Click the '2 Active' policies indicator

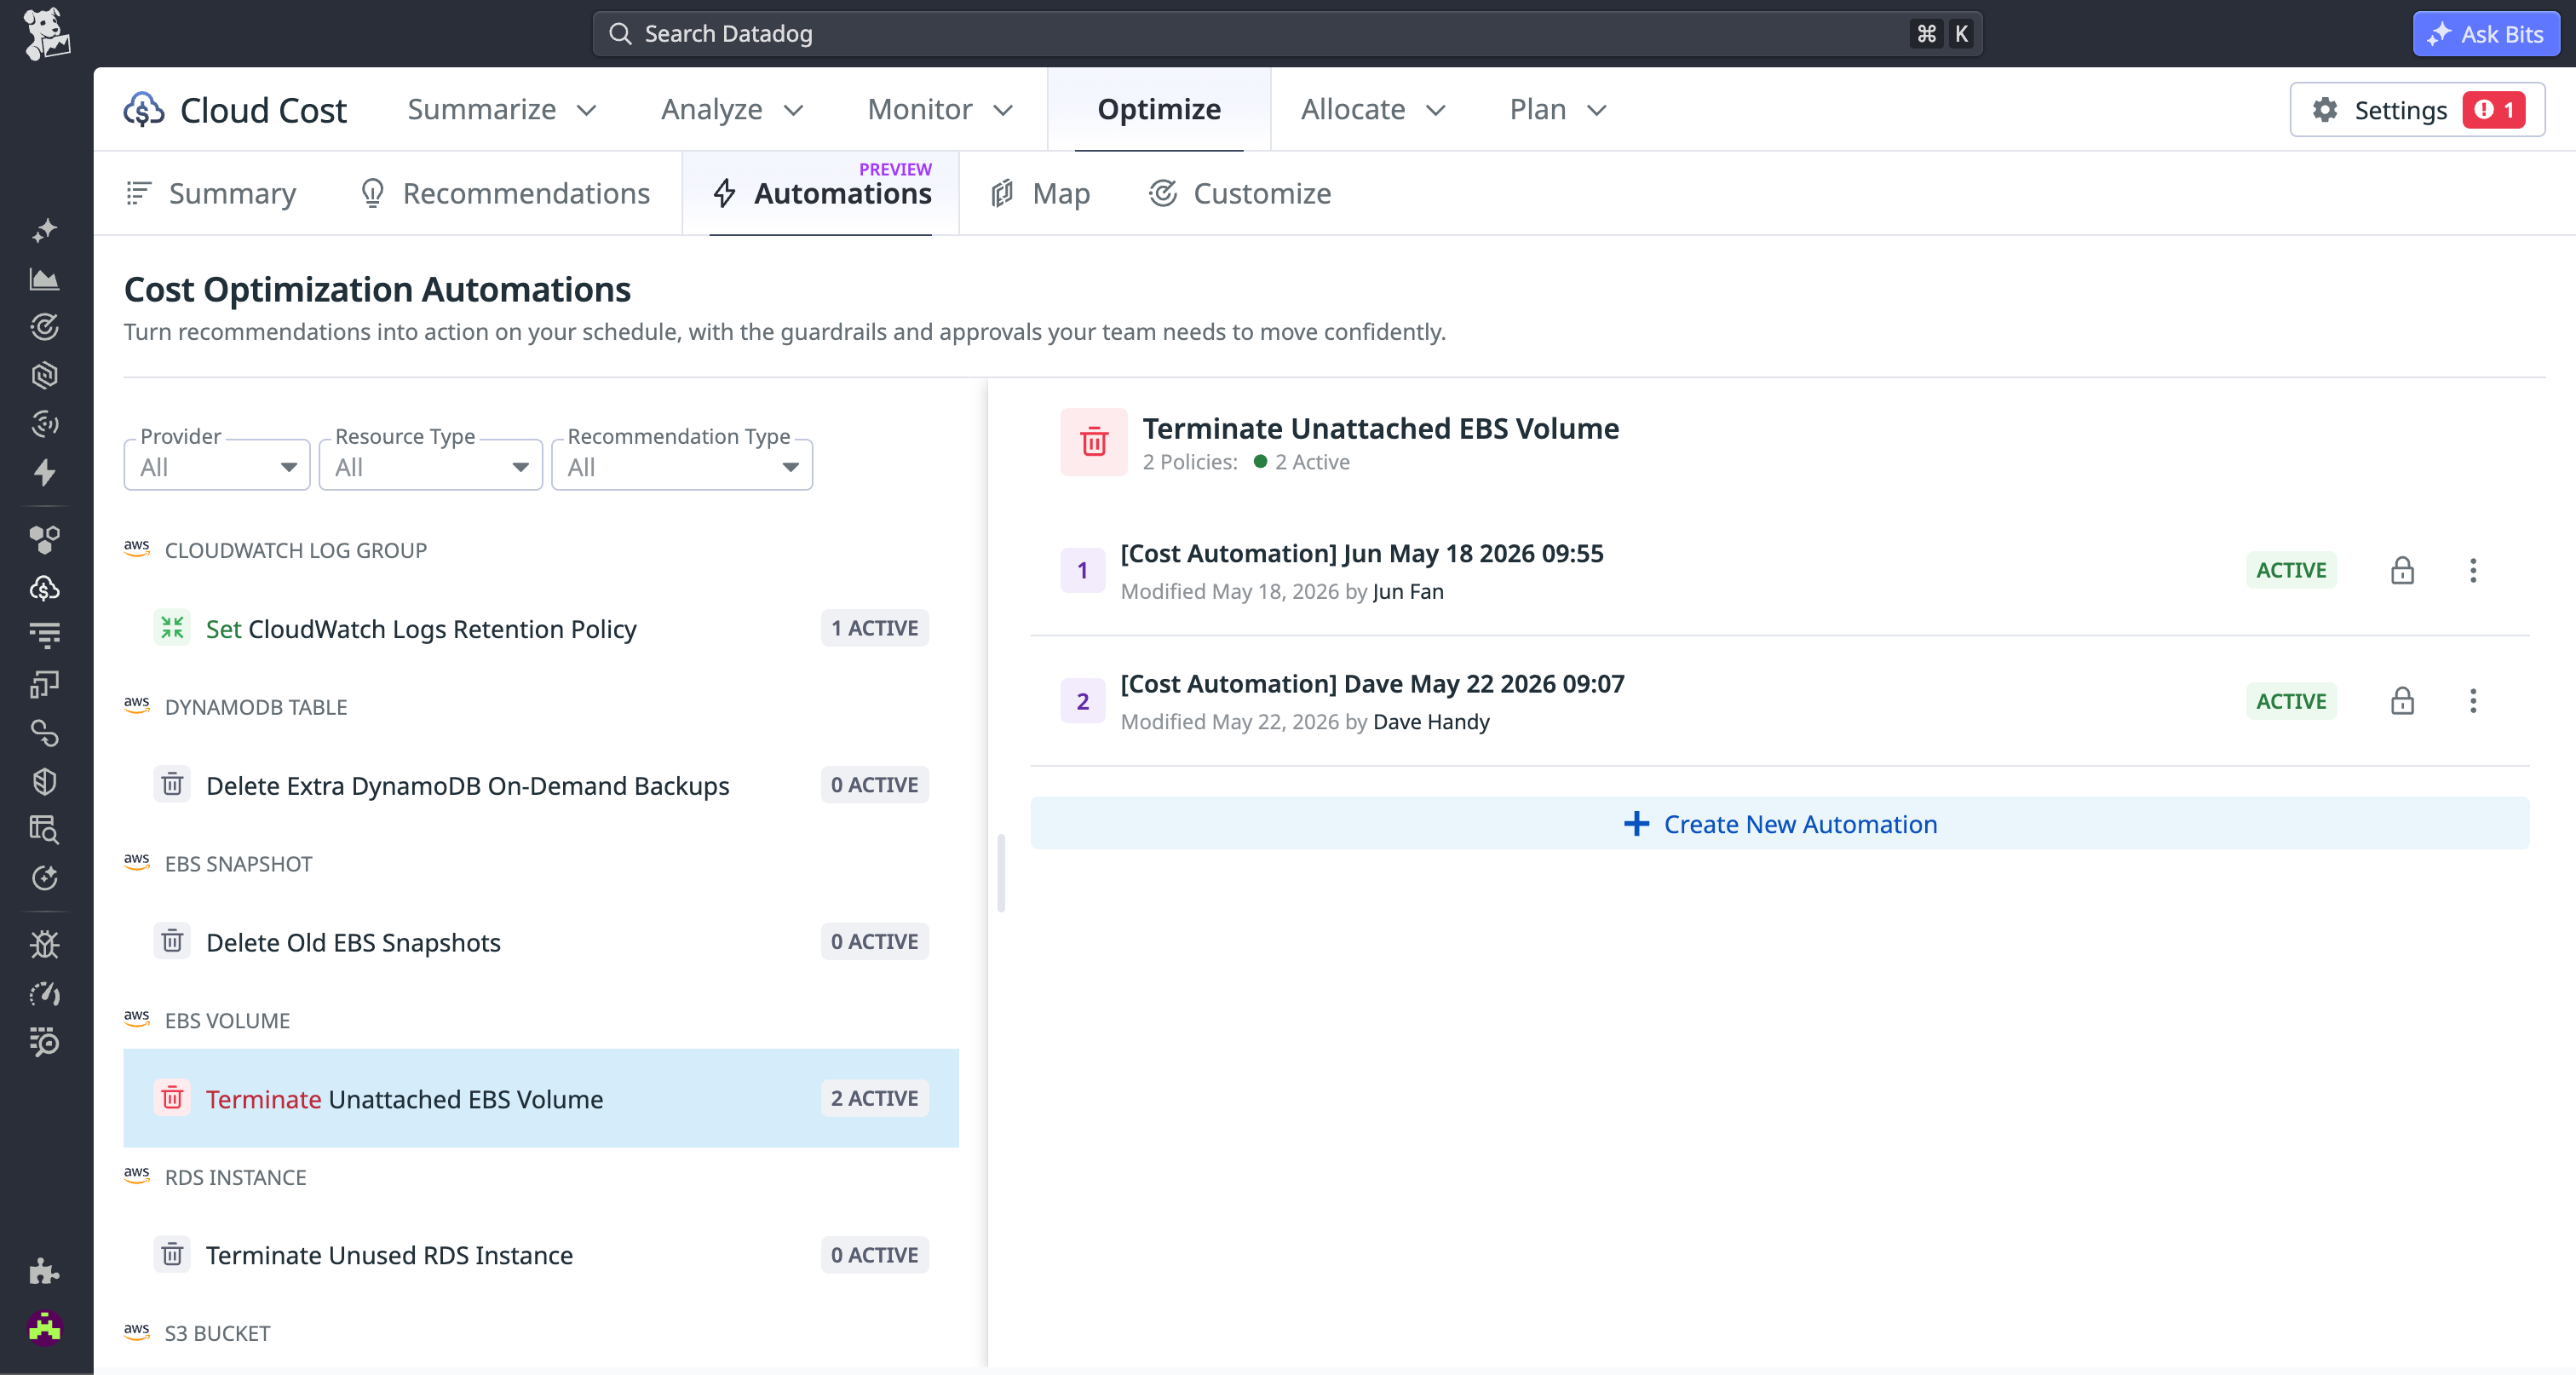click(1302, 462)
